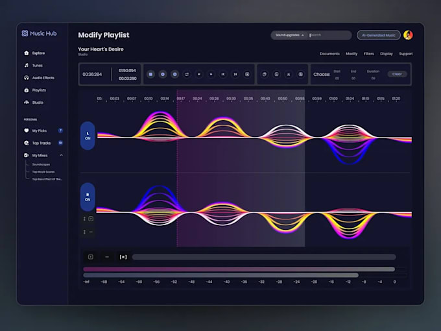Click the Start value in Choose panel
The image size is (441, 331).
(337, 79)
